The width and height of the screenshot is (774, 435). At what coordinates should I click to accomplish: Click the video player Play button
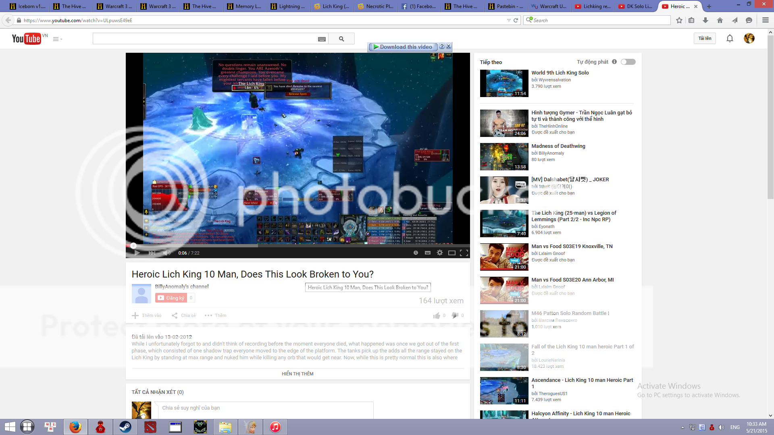pos(137,253)
